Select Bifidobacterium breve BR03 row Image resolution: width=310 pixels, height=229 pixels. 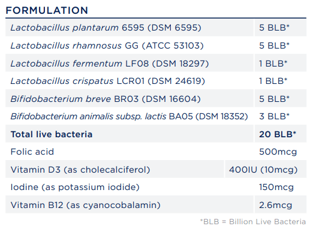pos(156,99)
